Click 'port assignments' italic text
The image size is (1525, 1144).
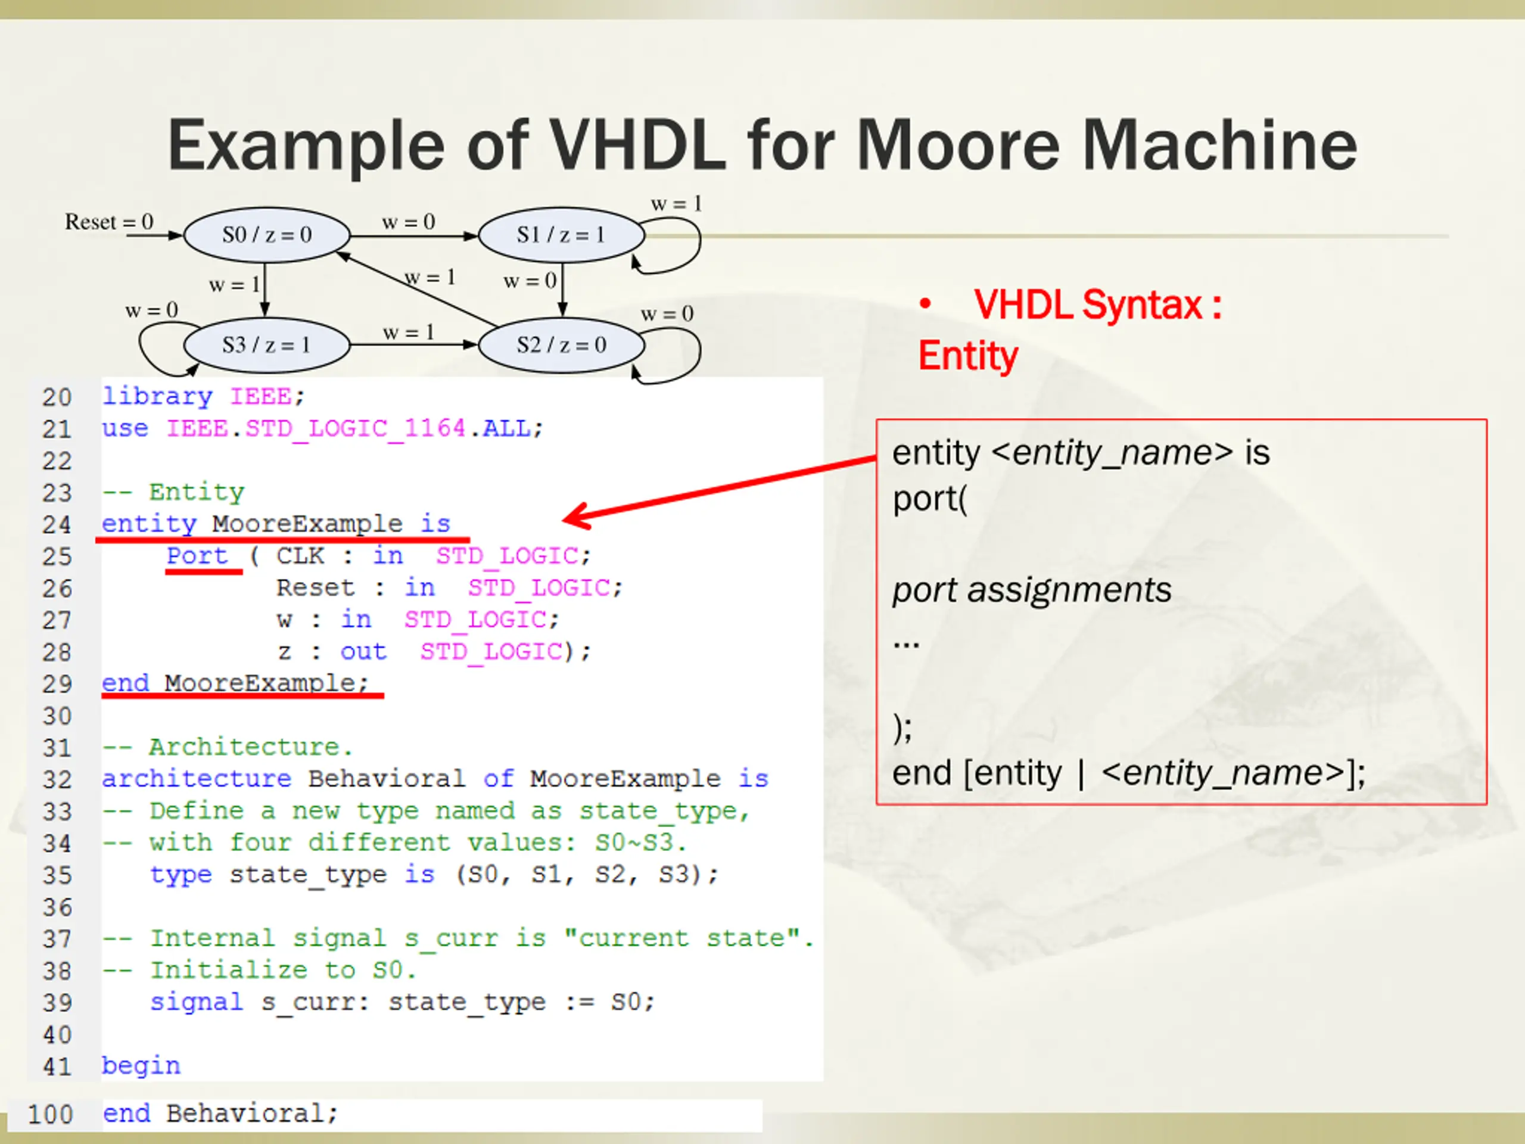[1031, 590]
